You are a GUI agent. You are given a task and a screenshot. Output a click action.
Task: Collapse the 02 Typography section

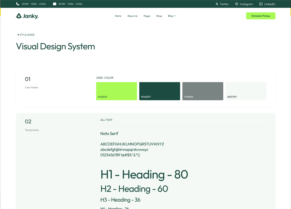(28, 121)
